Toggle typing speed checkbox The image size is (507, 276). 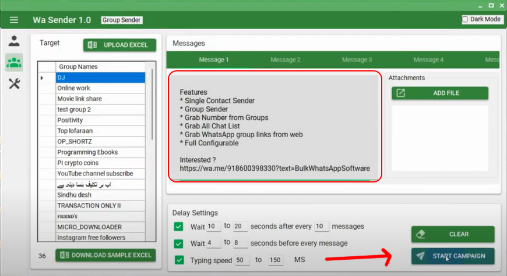coord(179,260)
